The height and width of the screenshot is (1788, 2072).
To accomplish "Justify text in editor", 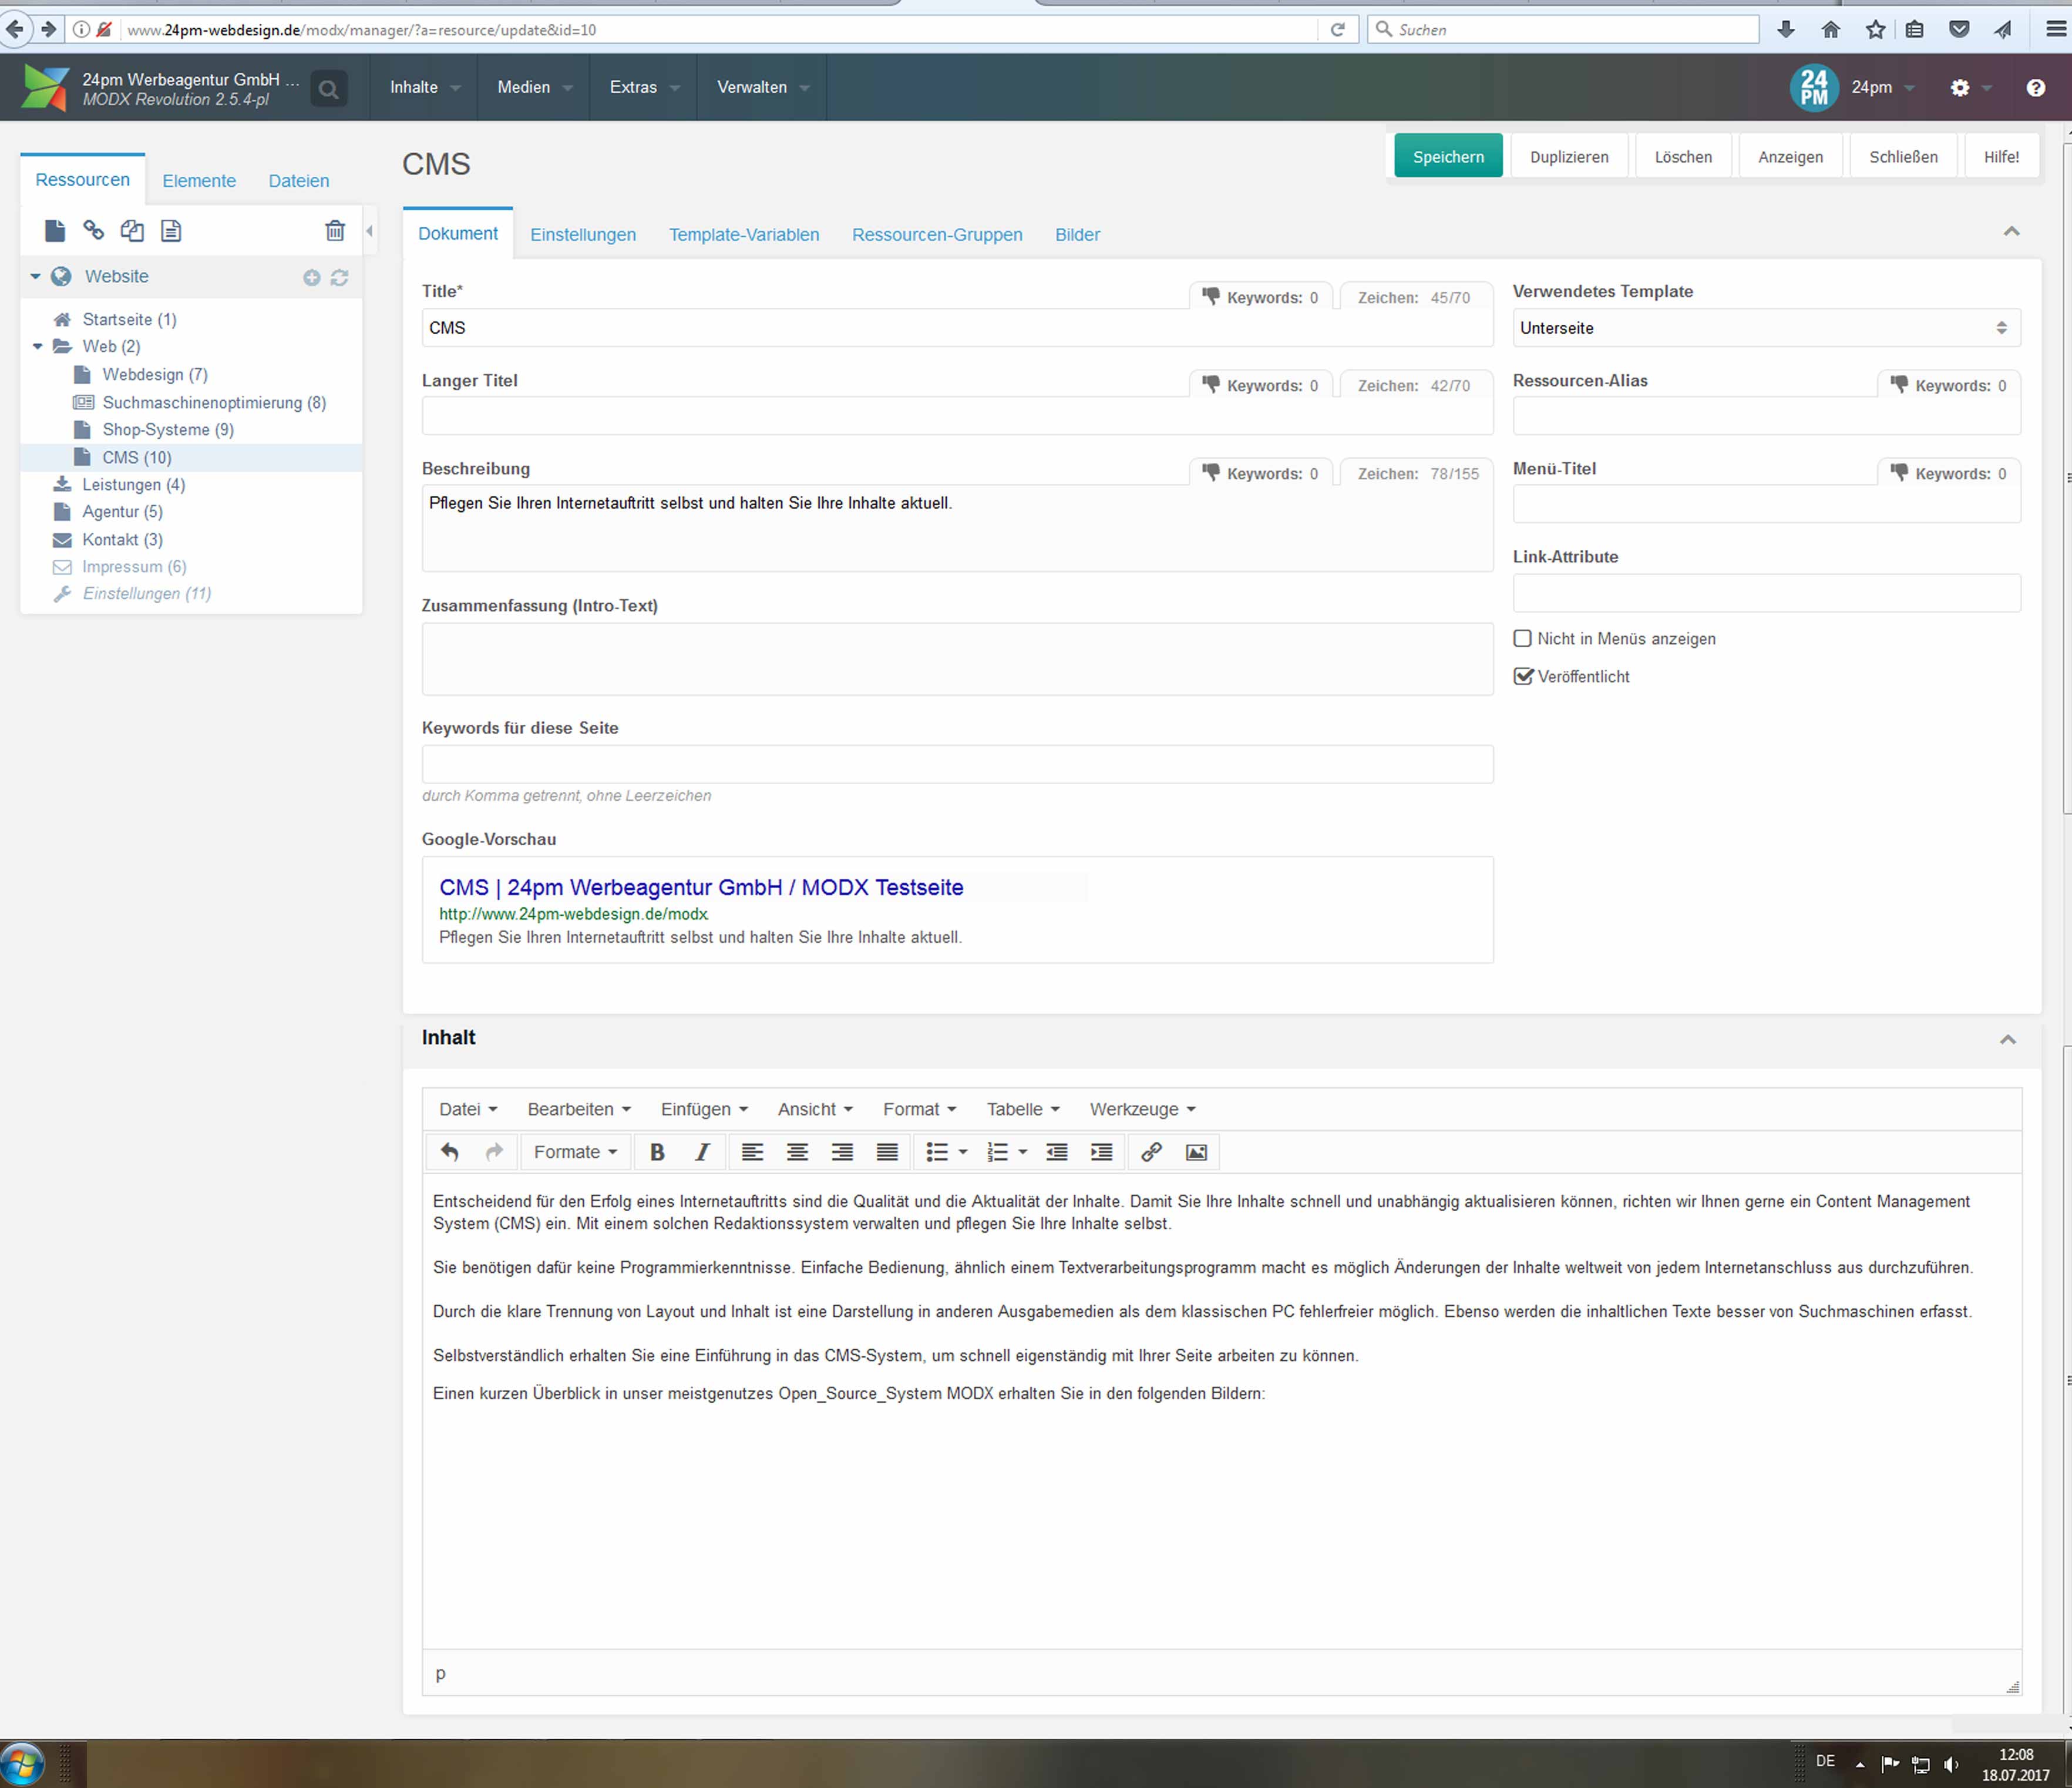I will (x=887, y=1152).
